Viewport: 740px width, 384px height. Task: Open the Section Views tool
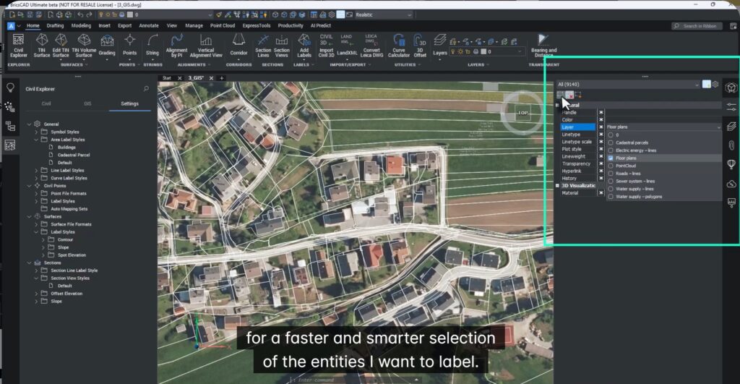[x=281, y=46]
